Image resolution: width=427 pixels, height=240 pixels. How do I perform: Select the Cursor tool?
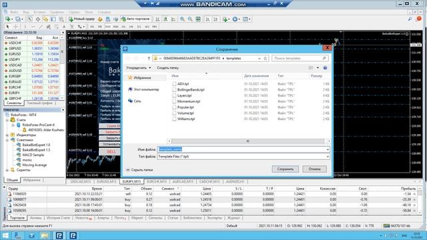7,27
